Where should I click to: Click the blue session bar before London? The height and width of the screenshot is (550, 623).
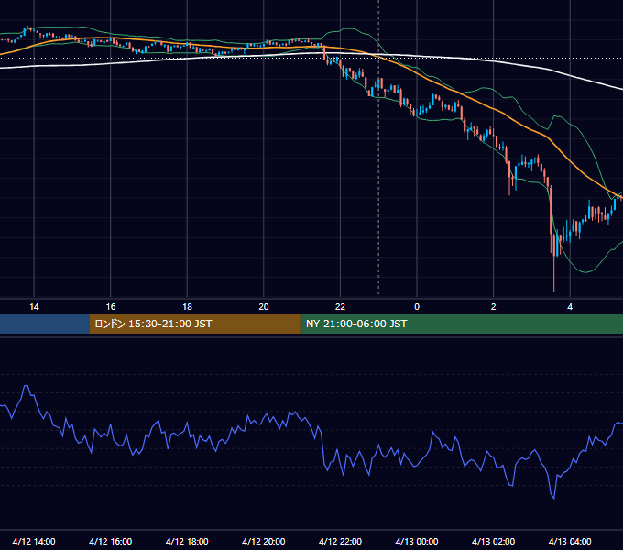pos(45,324)
